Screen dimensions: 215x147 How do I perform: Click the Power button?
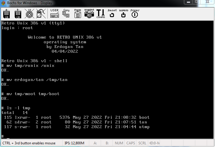(135, 14)
